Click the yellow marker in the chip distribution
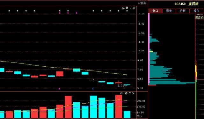 [x=151, y=52]
